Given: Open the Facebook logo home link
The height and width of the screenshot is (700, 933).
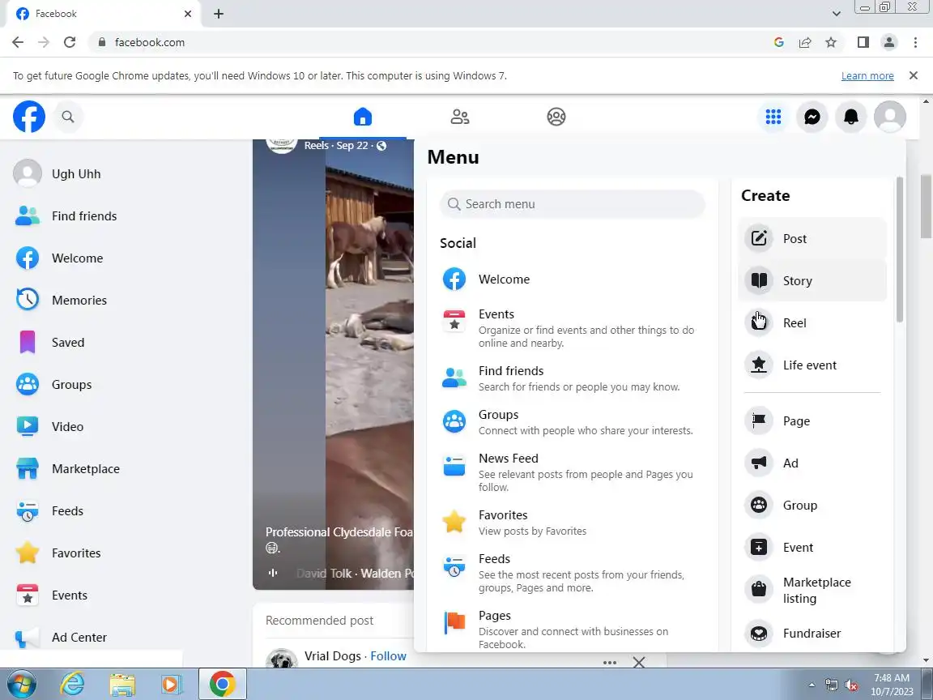Looking at the screenshot, I should pos(29,117).
